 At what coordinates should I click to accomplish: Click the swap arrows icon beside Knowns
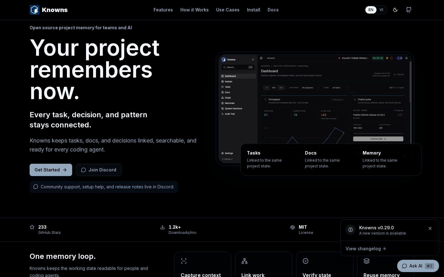tap(253, 60)
